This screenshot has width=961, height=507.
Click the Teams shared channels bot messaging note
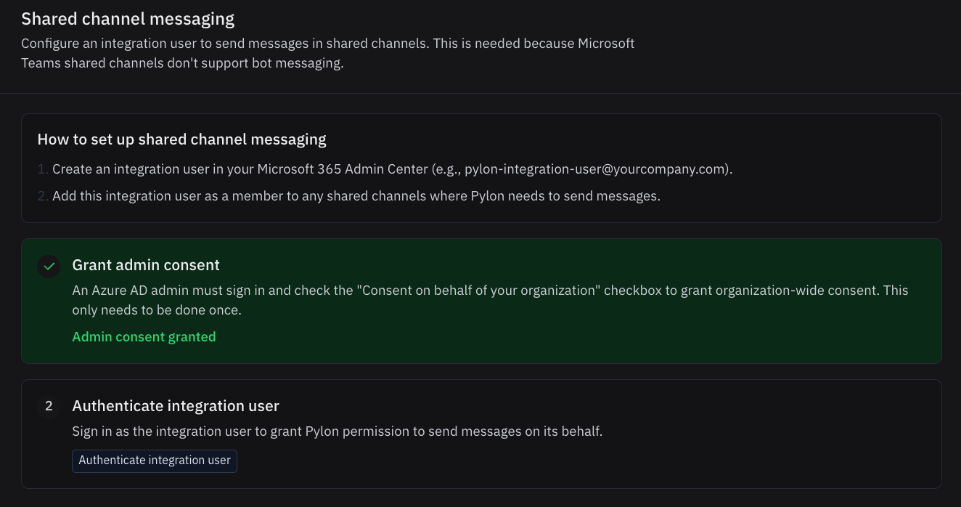[182, 63]
